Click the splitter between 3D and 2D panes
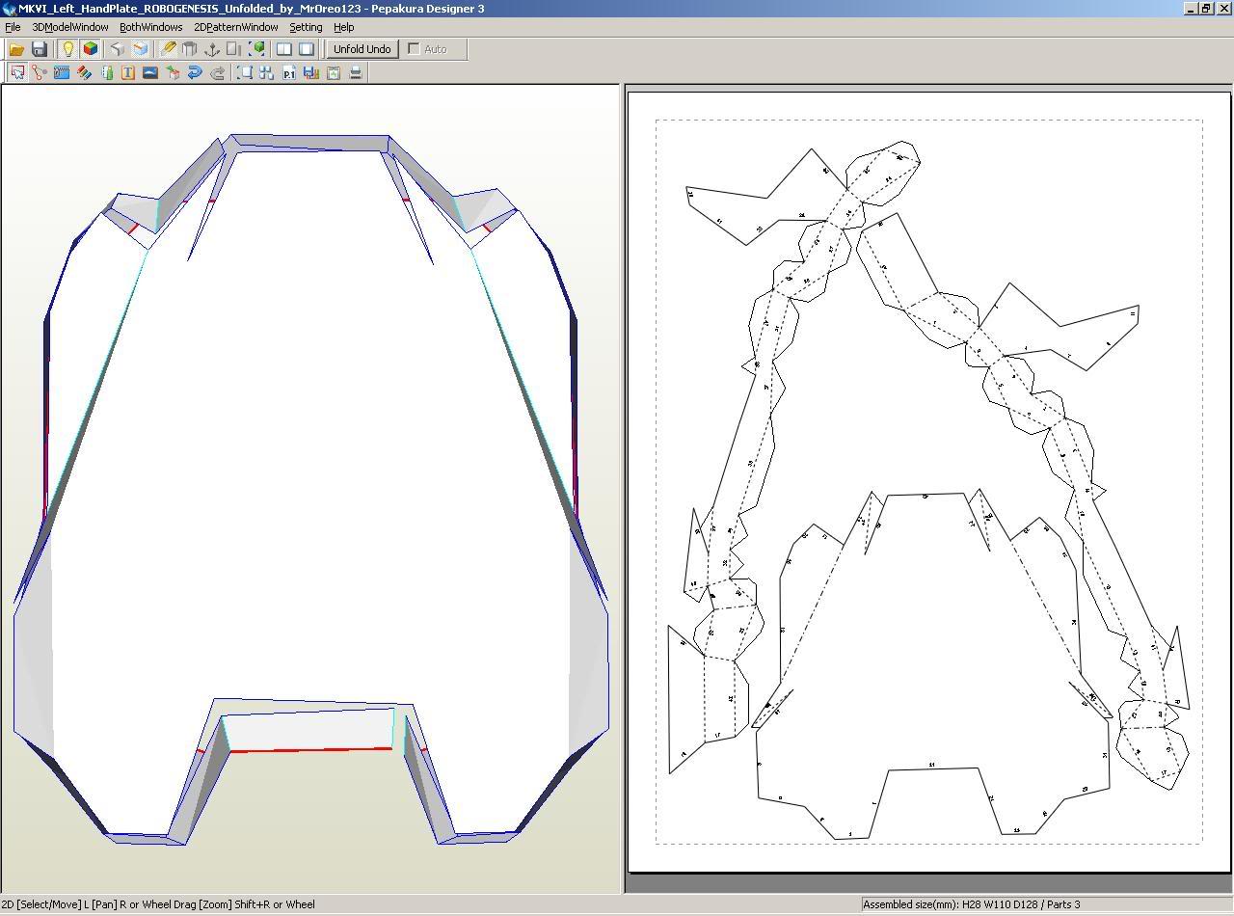Image resolution: width=1234 pixels, height=916 pixels. (623, 482)
